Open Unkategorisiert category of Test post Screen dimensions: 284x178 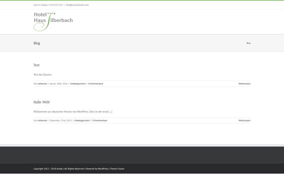pos(78,84)
